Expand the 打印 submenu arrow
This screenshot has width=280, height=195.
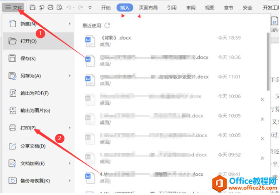70,127
